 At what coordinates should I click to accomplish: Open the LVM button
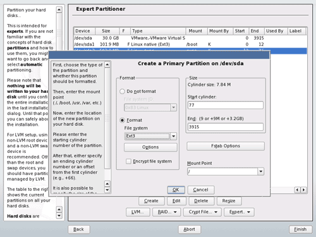click(x=138, y=212)
